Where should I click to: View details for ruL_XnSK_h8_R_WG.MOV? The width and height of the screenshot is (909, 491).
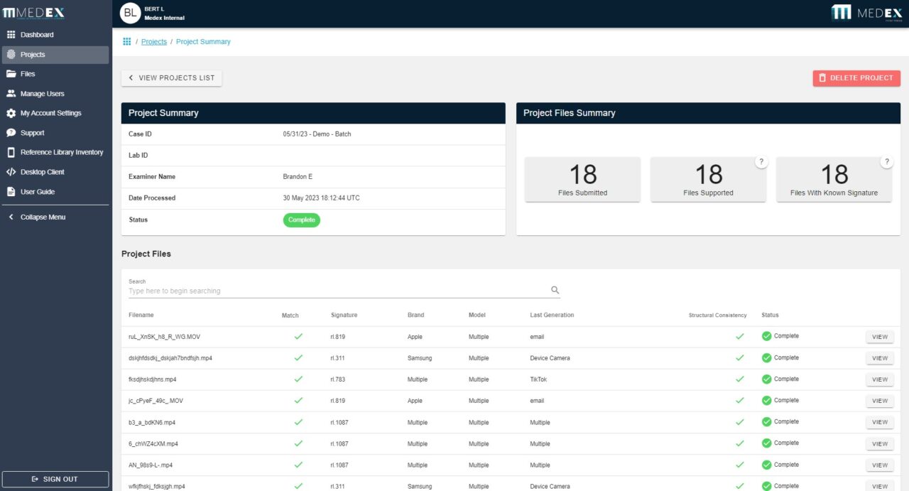point(880,336)
